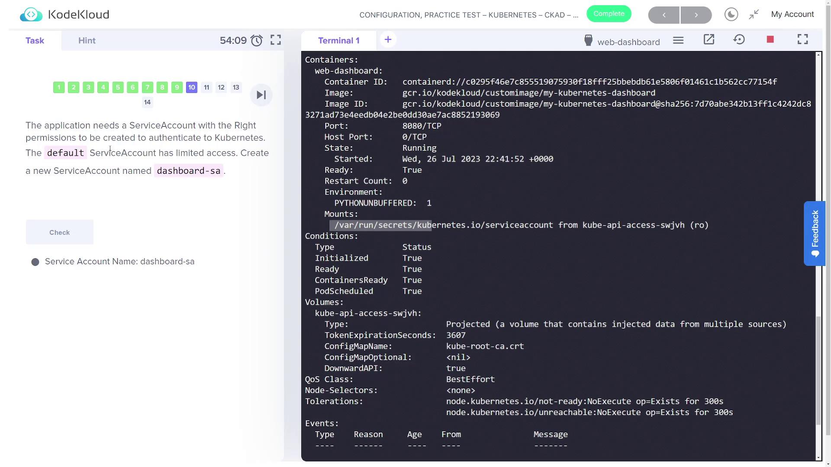The image size is (831, 467).
Task: Jump to question 11
Action: [206, 87]
